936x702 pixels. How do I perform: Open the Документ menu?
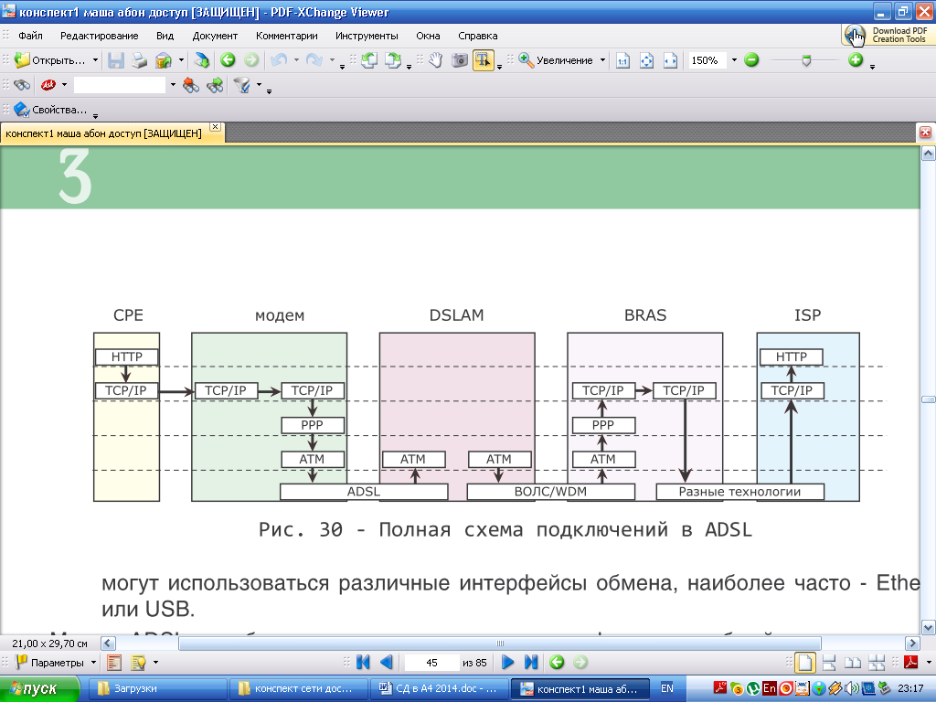click(215, 36)
